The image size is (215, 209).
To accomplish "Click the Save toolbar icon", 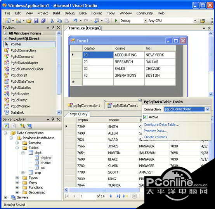I will click(36, 21).
